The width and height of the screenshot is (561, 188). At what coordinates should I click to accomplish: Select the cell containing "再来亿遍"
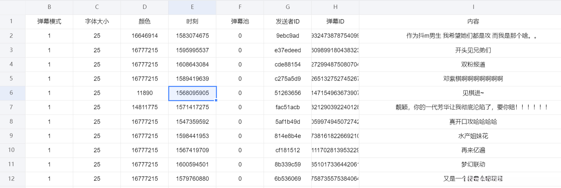473,150
